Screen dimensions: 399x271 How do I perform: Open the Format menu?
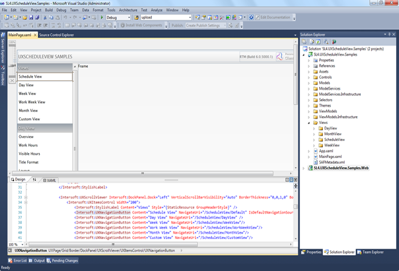coord(98,10)
